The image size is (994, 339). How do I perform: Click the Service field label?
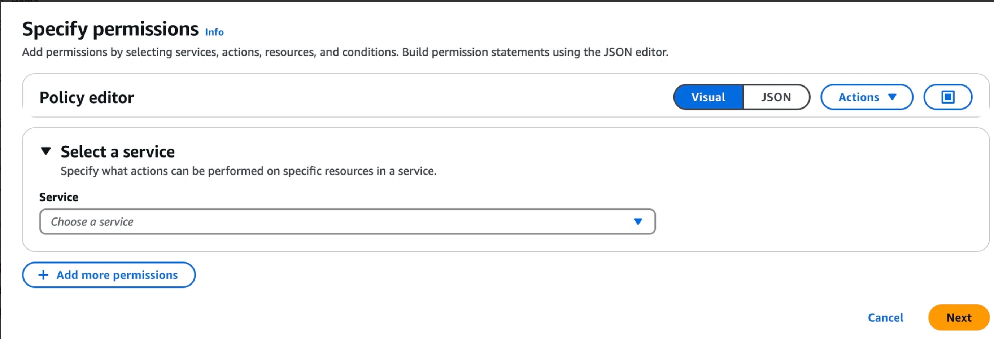59,197
